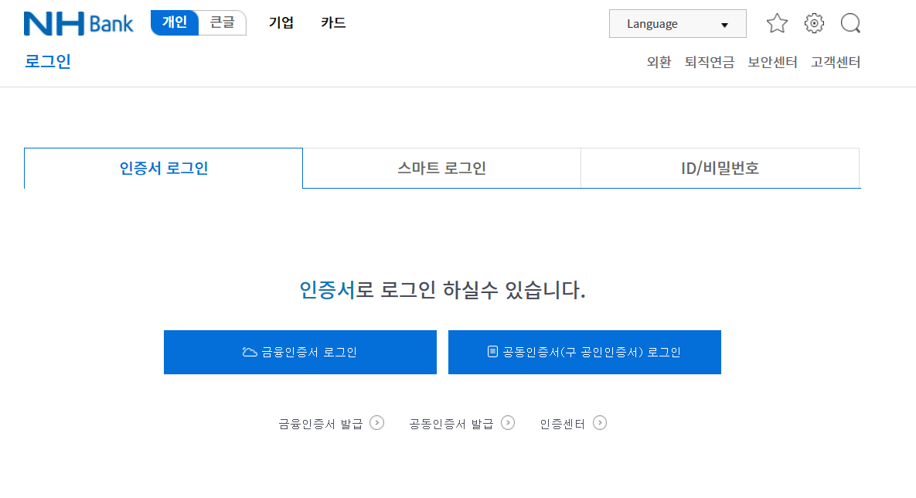
Task: Open the Language dropdown
Action: (x=677, y=23)
